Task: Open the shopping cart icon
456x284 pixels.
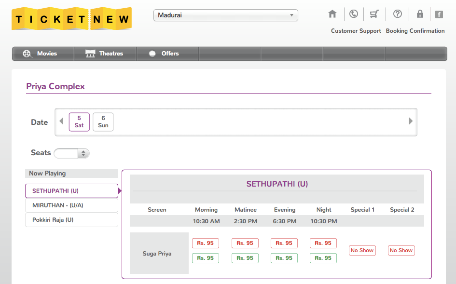Action: (x=374, y=14)
